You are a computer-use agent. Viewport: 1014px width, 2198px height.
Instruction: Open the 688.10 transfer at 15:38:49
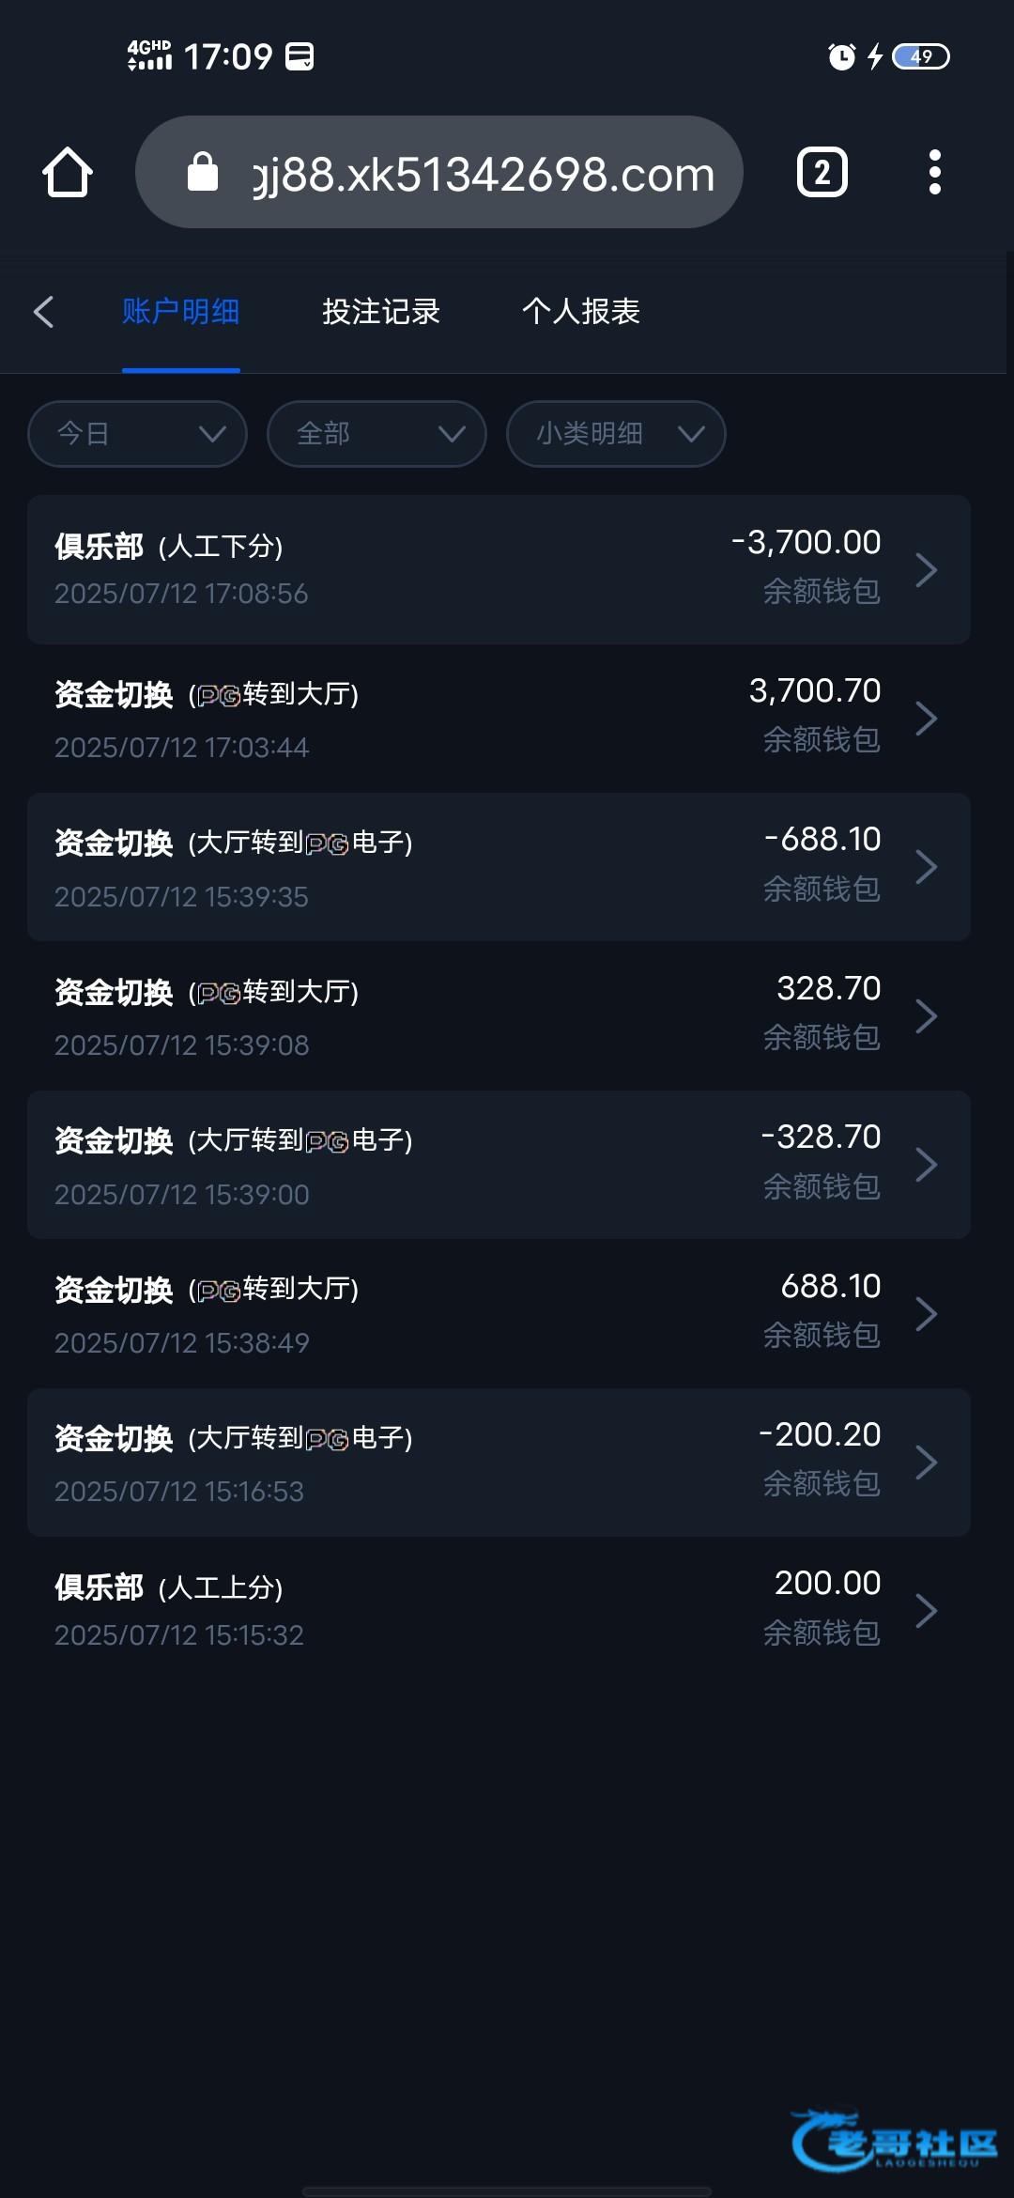[x=498, y=1313]
